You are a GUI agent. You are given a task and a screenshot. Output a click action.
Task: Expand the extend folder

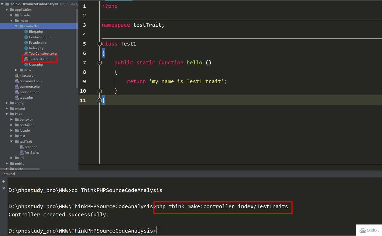pyautogui.click(x=7, y=109)
